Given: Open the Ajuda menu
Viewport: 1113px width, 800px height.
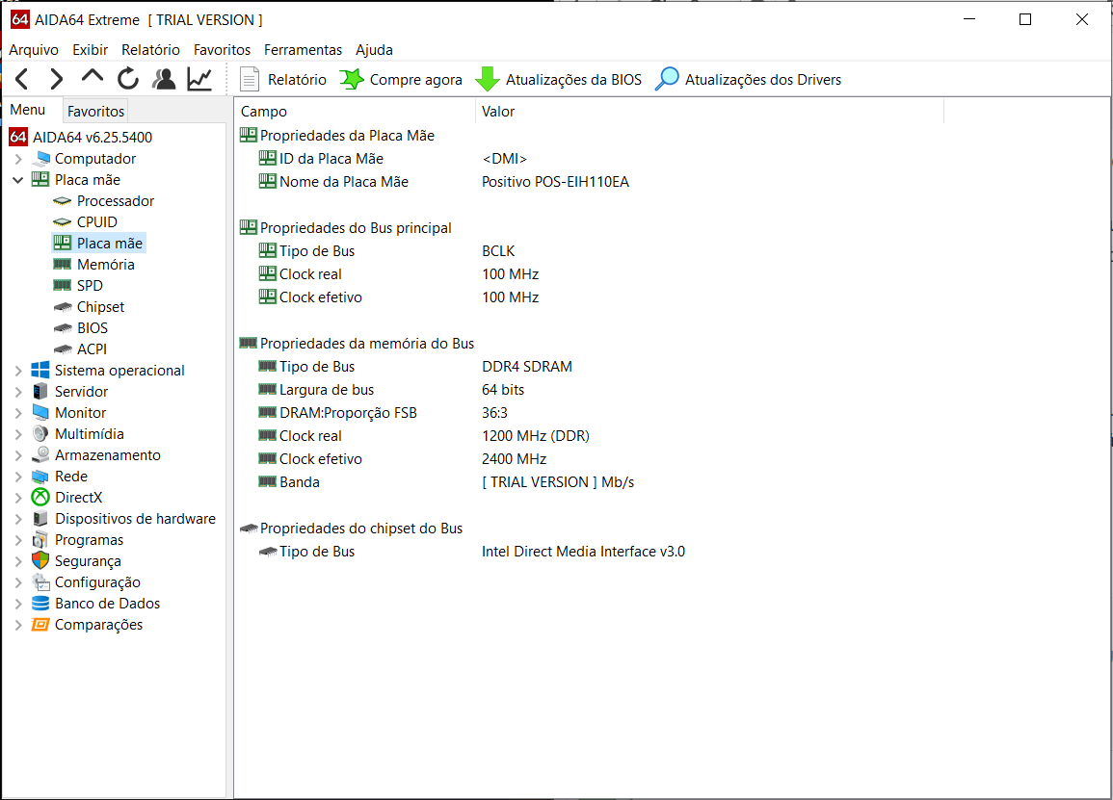Looking at the screenshot, I should (374, 50).
